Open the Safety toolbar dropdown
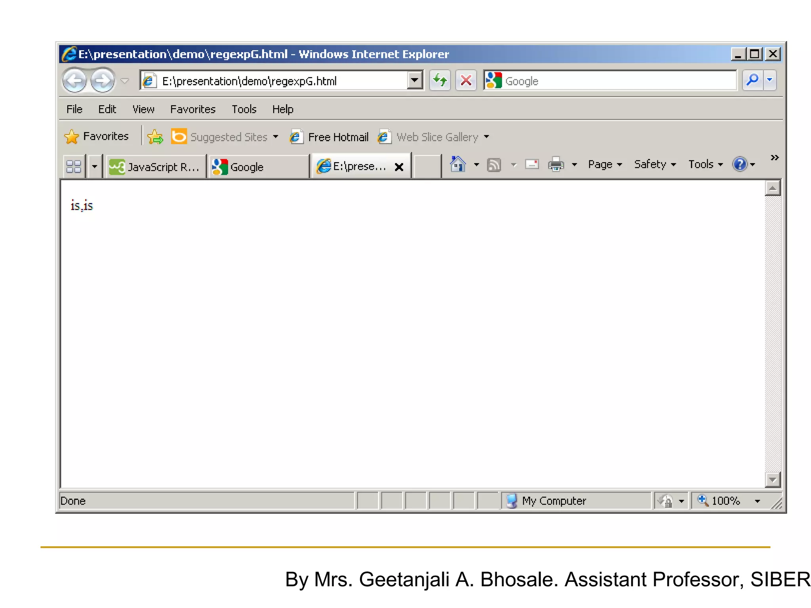 (655, 164)
